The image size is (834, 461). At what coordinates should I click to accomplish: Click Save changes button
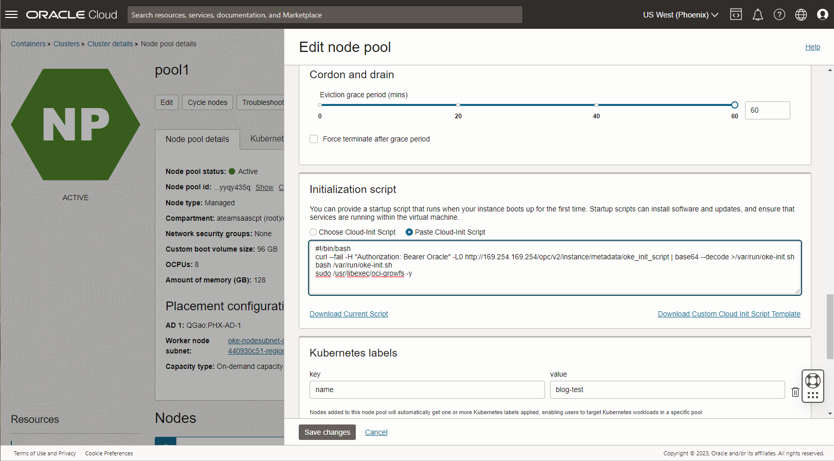(327, 432)
